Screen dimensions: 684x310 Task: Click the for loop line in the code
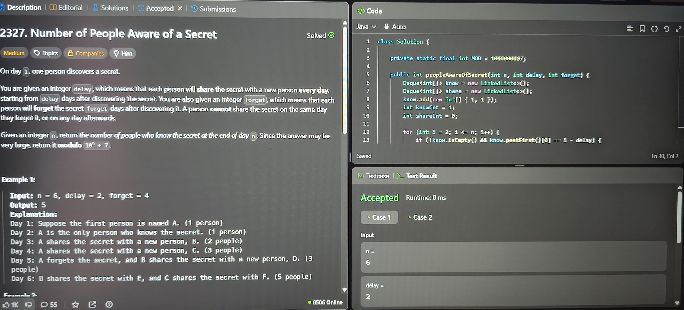point(451,132)
